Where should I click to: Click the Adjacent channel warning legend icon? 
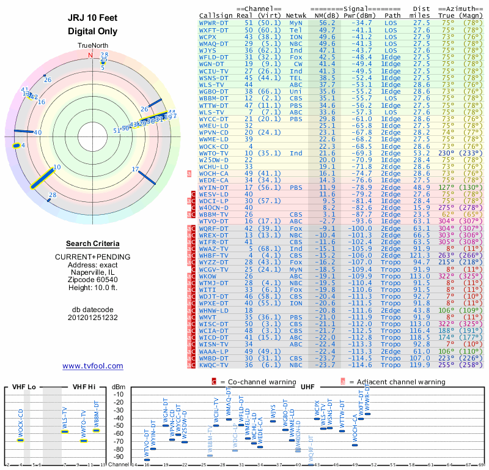pyautogui.click(x=343, y=382)
